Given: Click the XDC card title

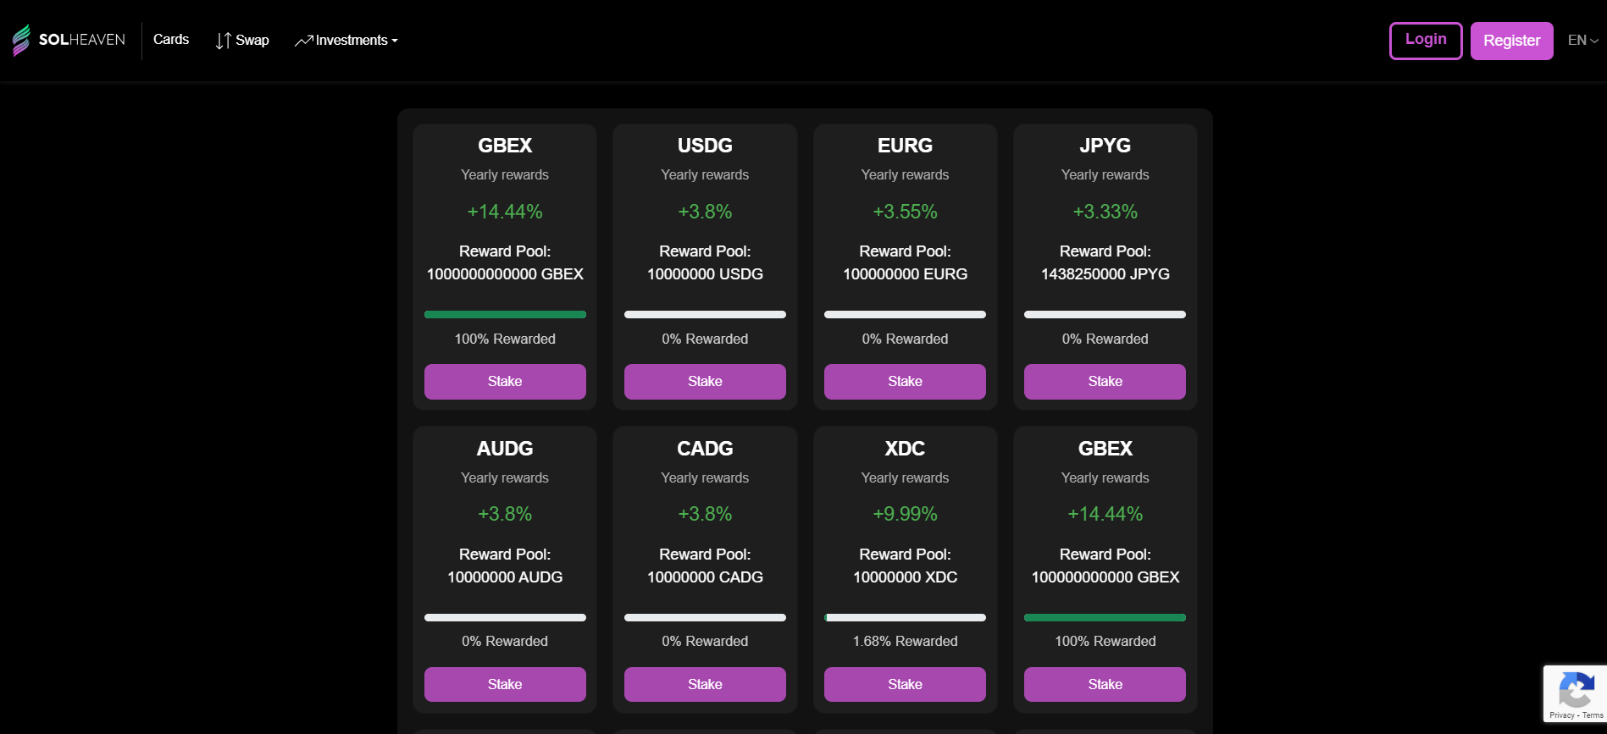Looking at the screenshot, I should pyautogui.click(x=905, y=449).
